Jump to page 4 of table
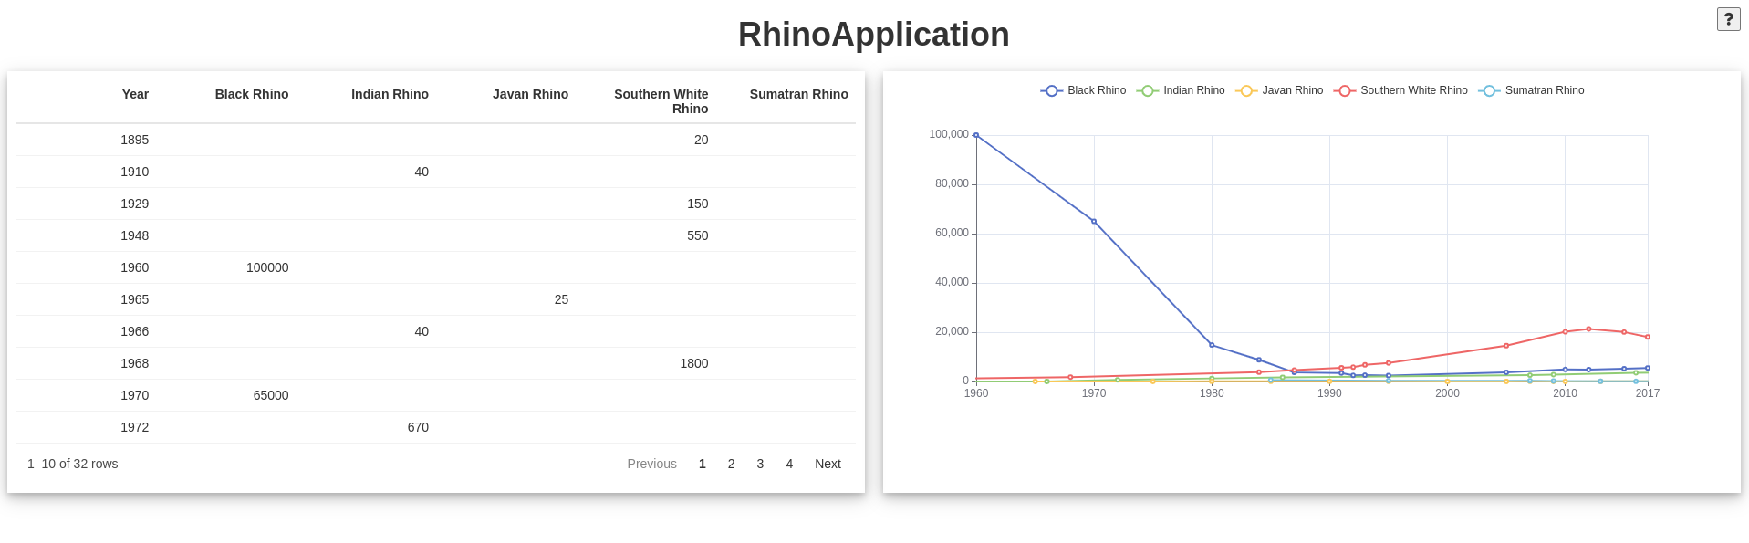 pyautogui.click(x=789, y=464)
